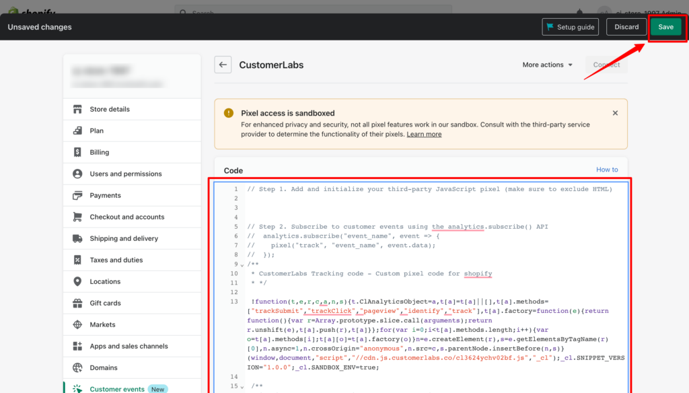This screenshot has height=393, width=689.
Task: Click line 10 CustomerLabs Tracking code comment
Action: [x=371, y=273]
